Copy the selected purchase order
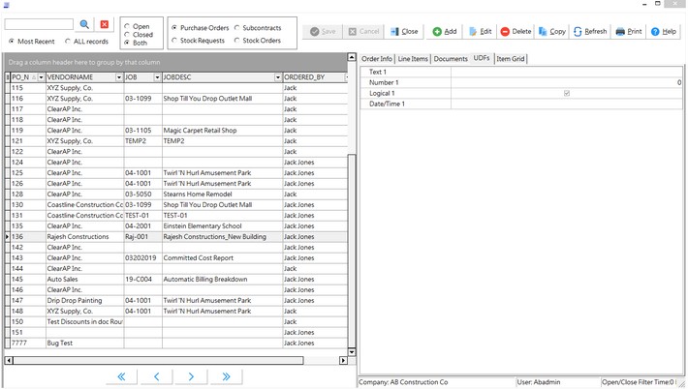 pos(552,32)
